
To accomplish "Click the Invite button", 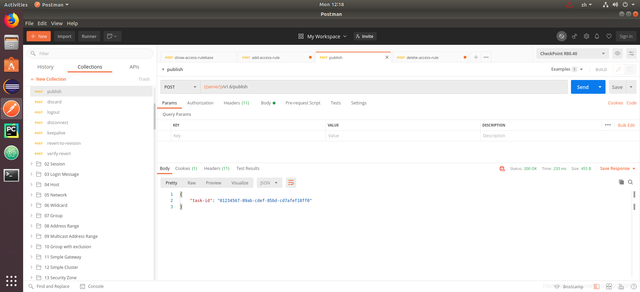I will [365, 36].
